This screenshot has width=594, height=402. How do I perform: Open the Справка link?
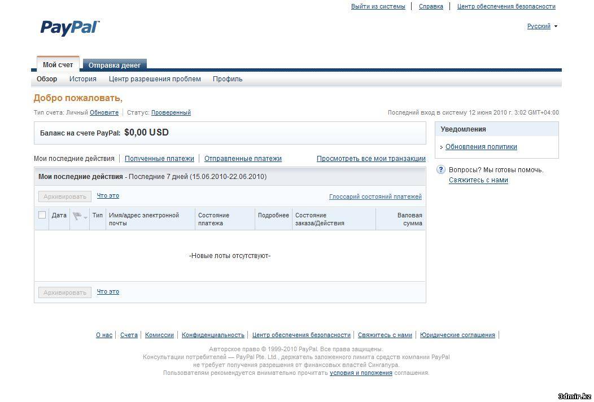(431, 6)
